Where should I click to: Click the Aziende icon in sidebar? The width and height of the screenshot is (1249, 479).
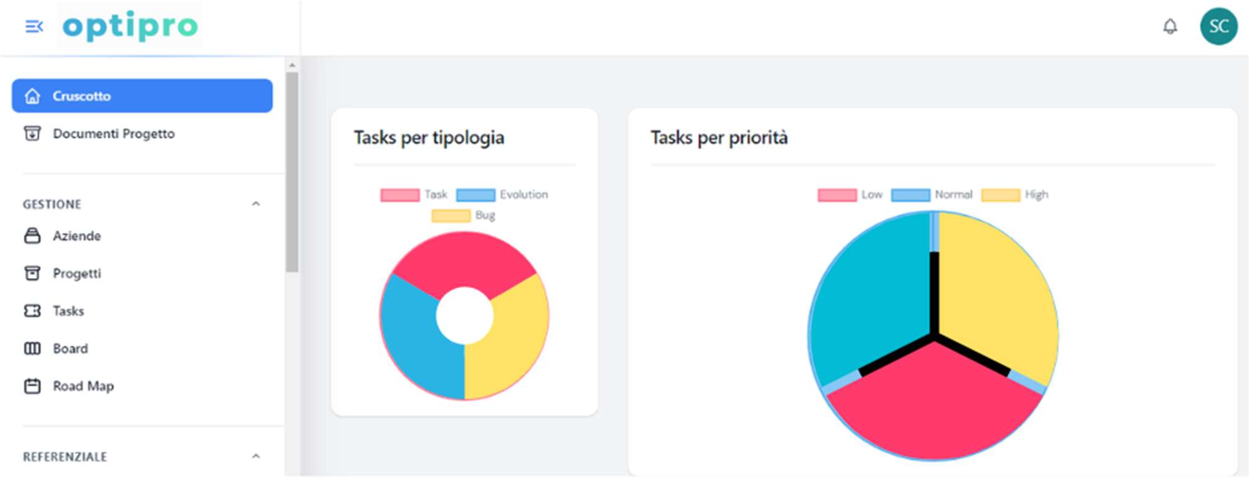click(32, 236)
